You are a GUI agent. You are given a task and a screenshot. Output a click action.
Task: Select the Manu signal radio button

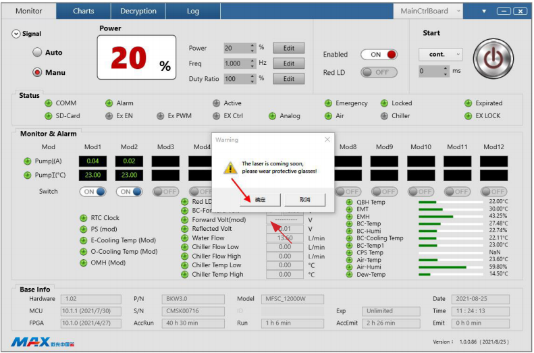38,72
